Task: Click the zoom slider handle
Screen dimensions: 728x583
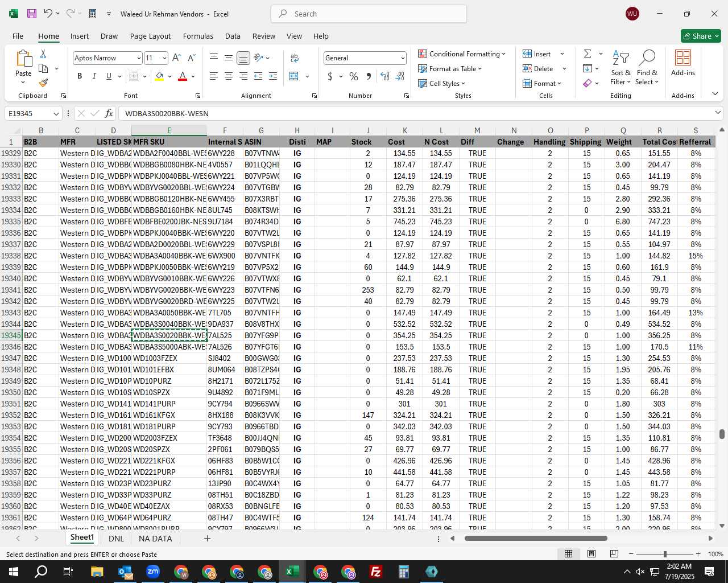Action: coord(665,554)
